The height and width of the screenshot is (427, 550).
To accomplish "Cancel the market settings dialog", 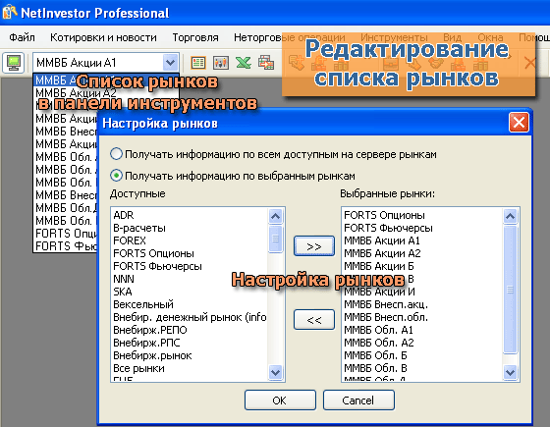I will [358, 400].
